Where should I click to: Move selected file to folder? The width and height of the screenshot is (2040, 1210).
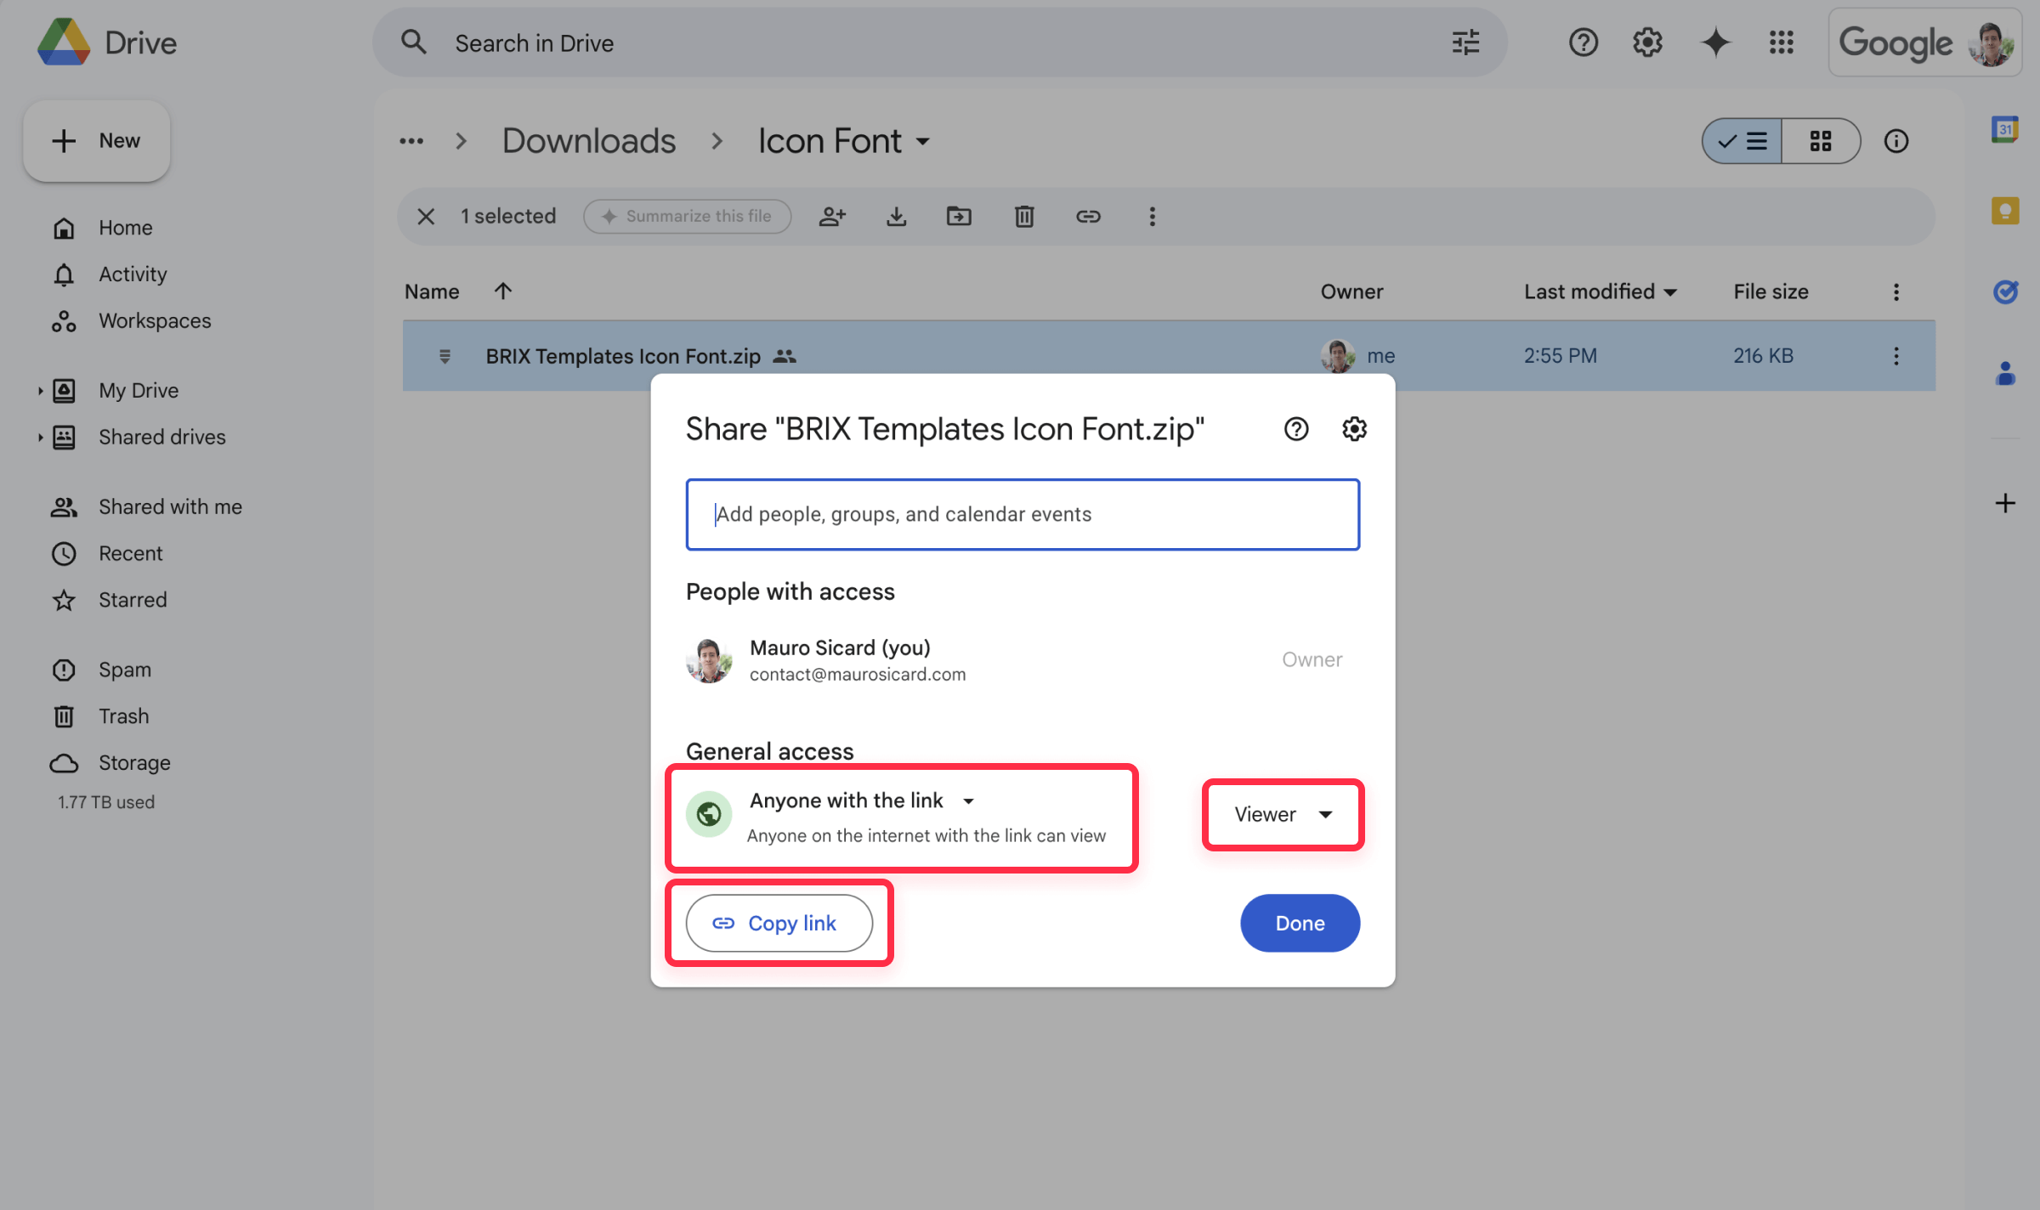tap(959, 217)
